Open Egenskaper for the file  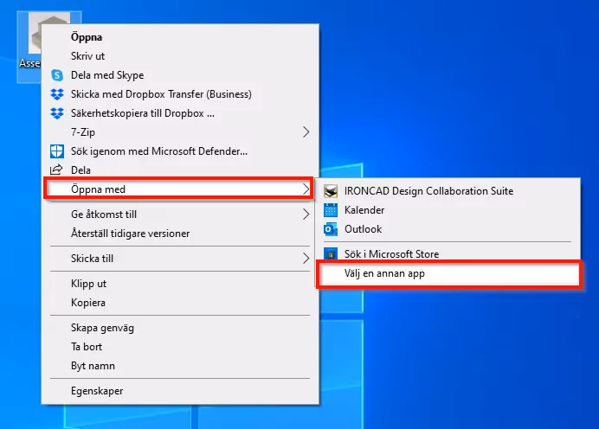[x=180, y=391]
